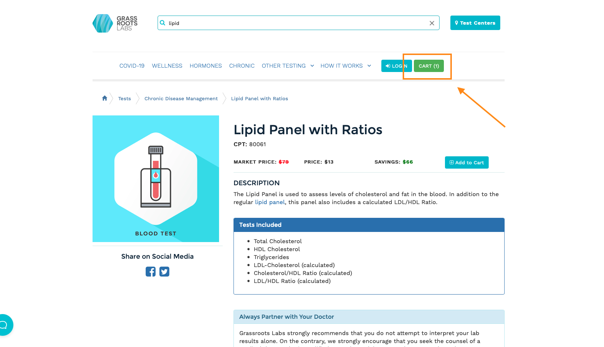This screenshot has height=347, width=604.
Task: Share on Facebook icon
Action: point(151,271)
